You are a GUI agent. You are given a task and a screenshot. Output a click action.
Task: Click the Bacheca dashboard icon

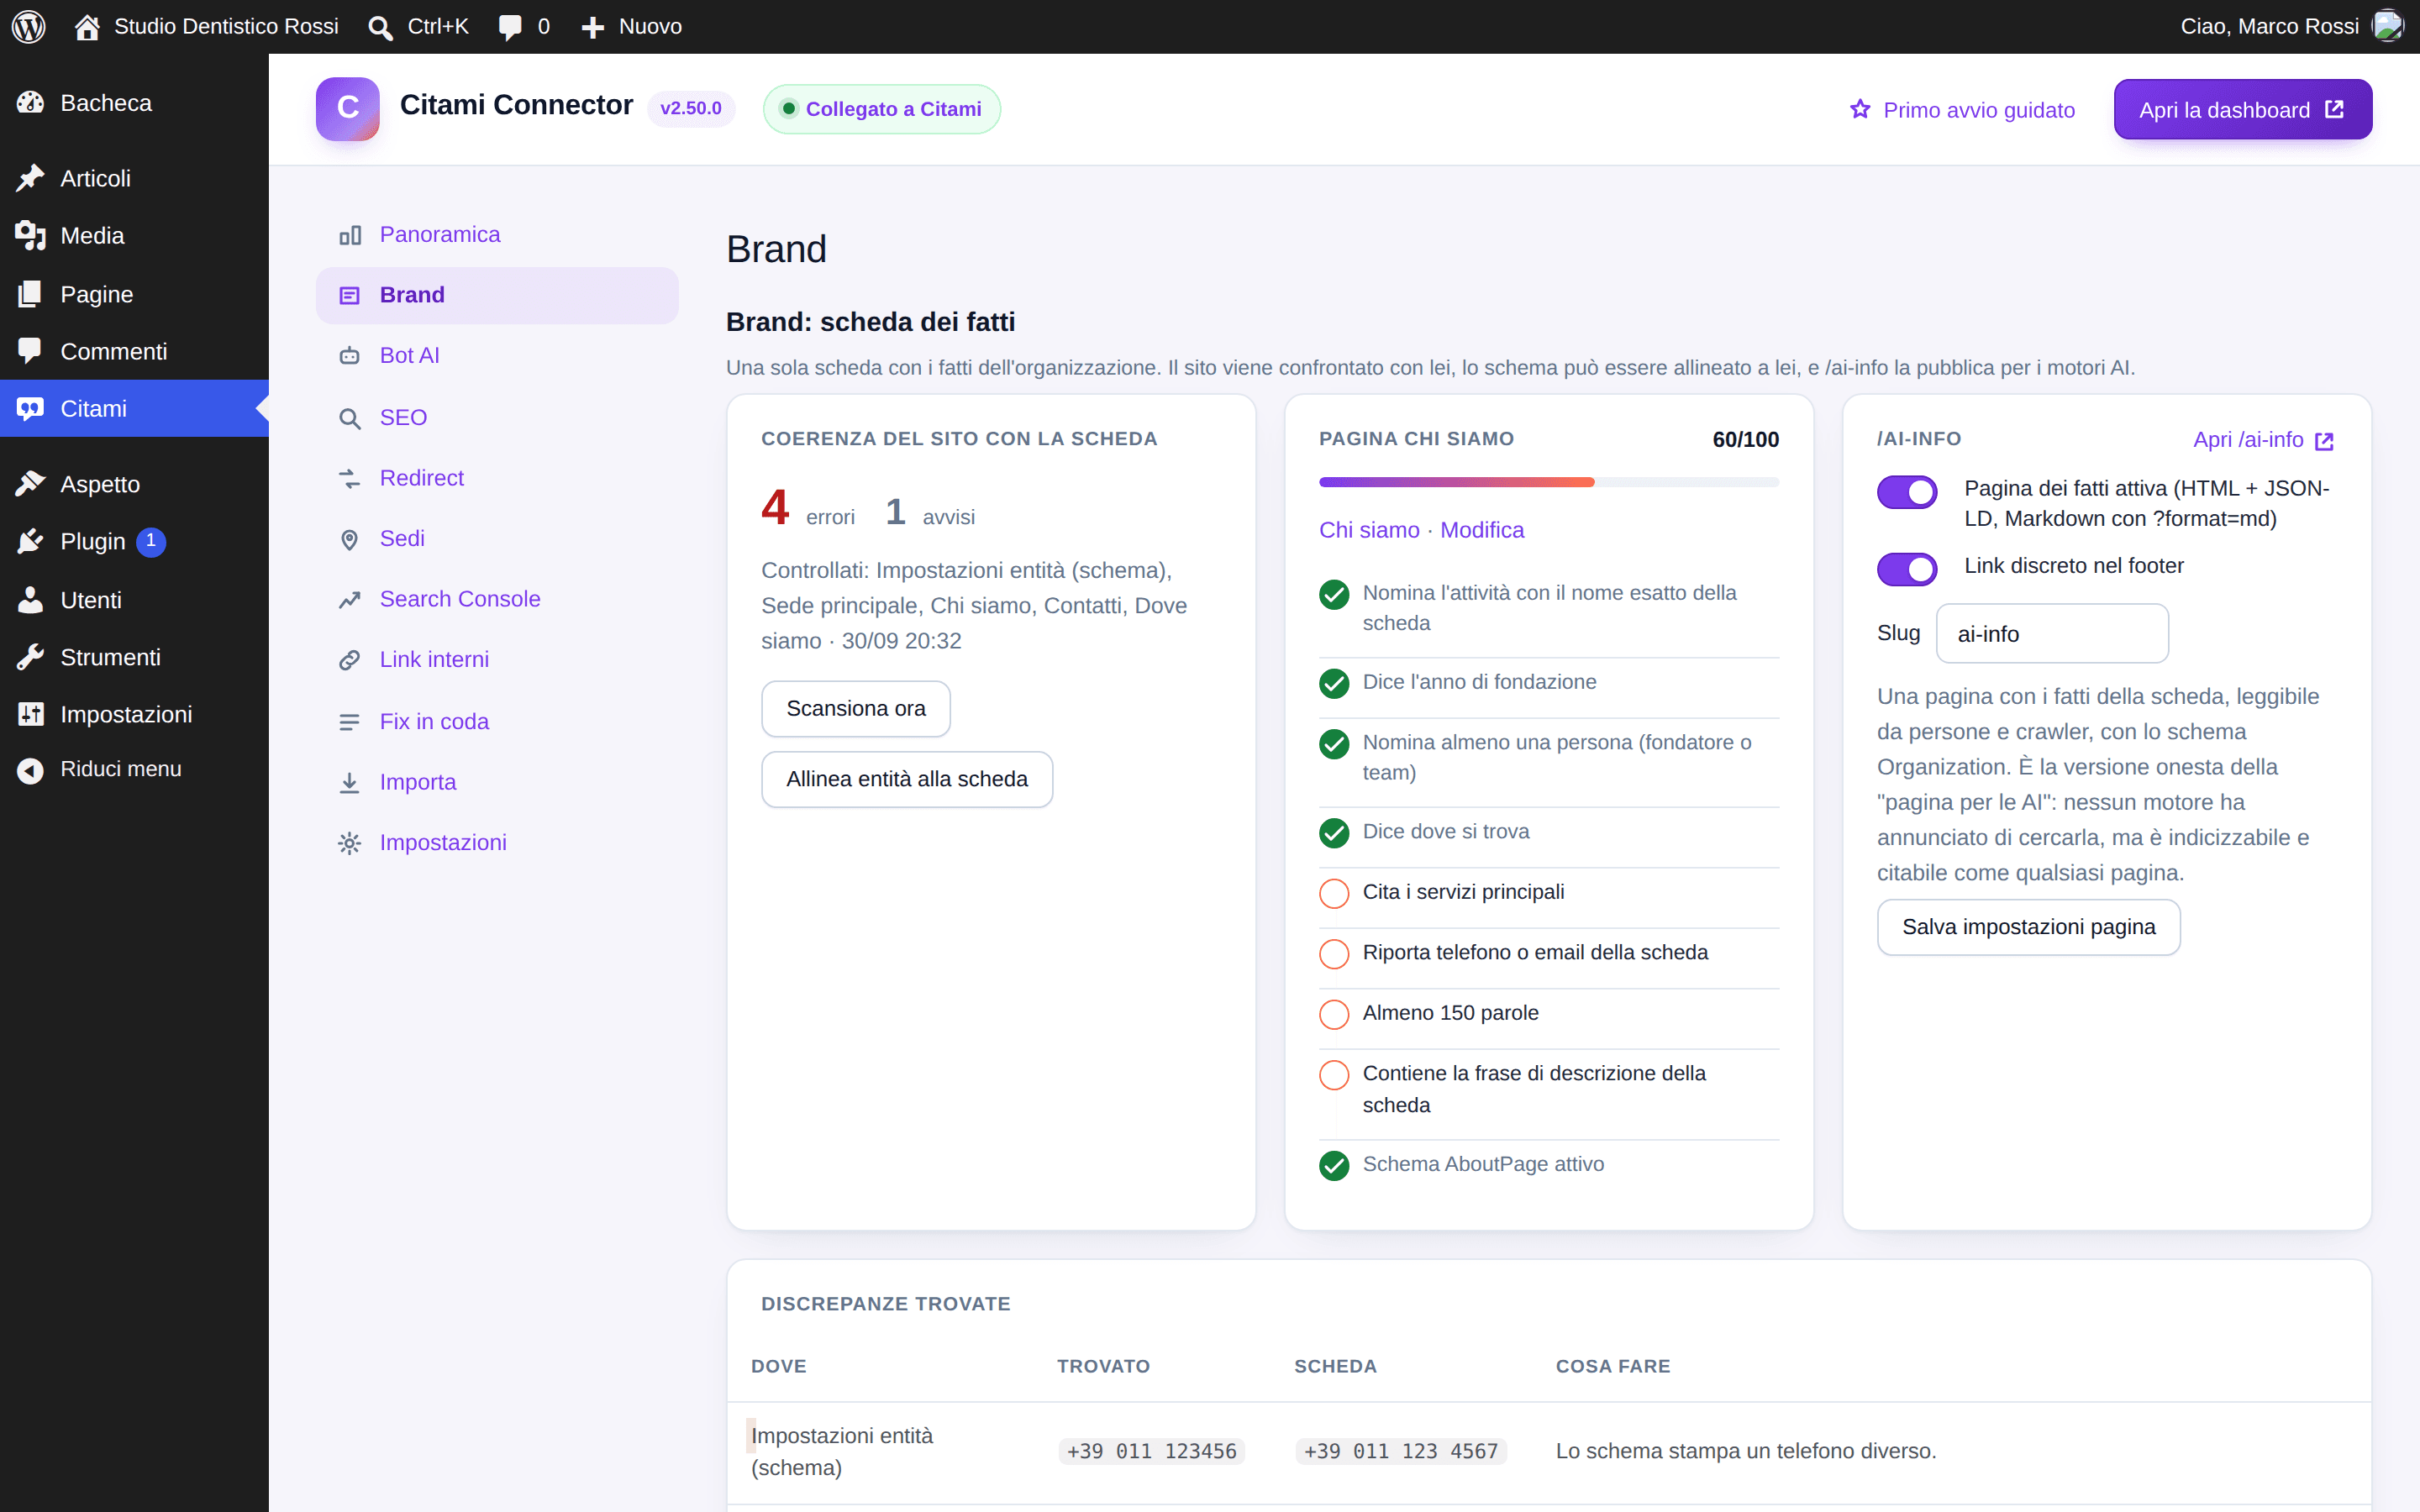tap(30, 102)
